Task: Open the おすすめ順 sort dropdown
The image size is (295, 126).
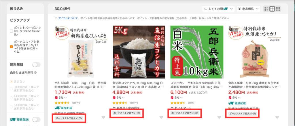Action: click(218, 9)
